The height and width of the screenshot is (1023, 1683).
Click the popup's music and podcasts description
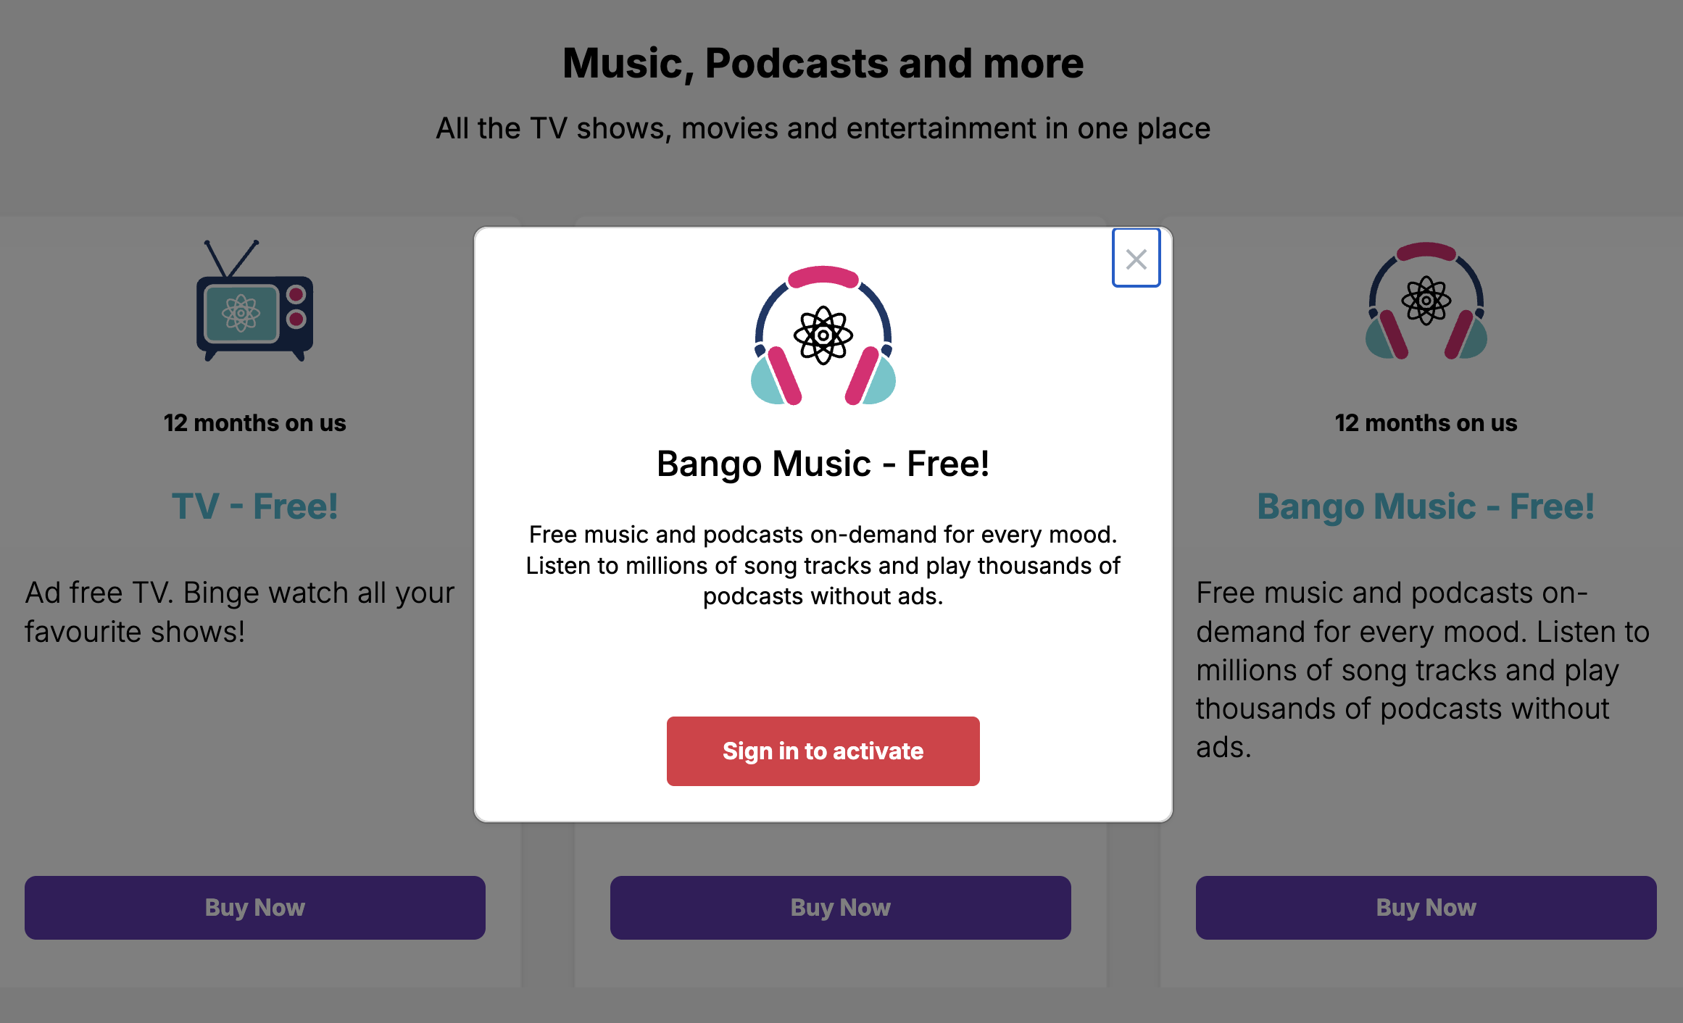[823, 565]
